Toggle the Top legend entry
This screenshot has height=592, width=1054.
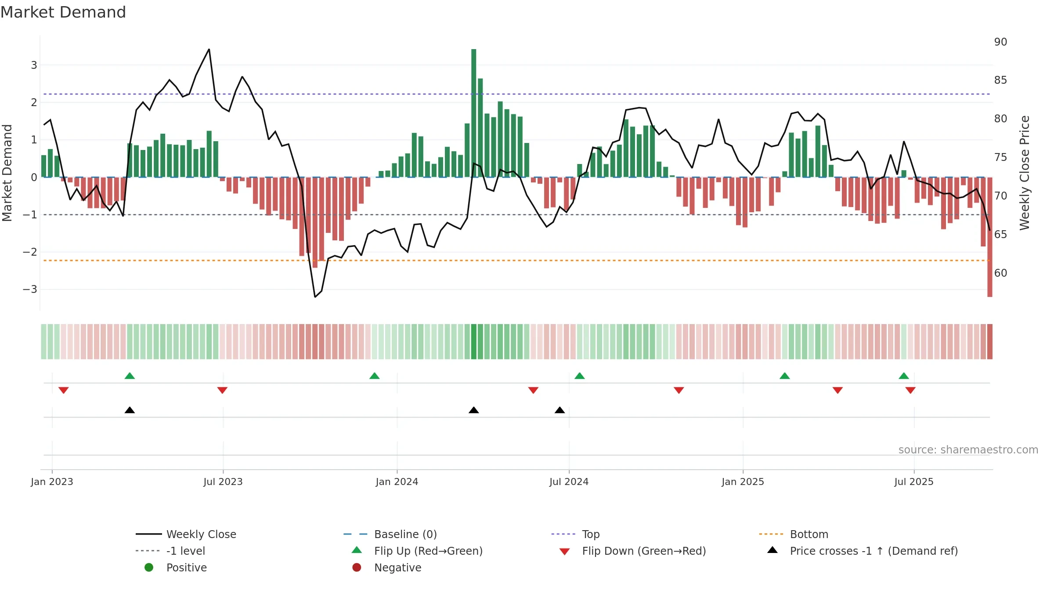(575, 534)
